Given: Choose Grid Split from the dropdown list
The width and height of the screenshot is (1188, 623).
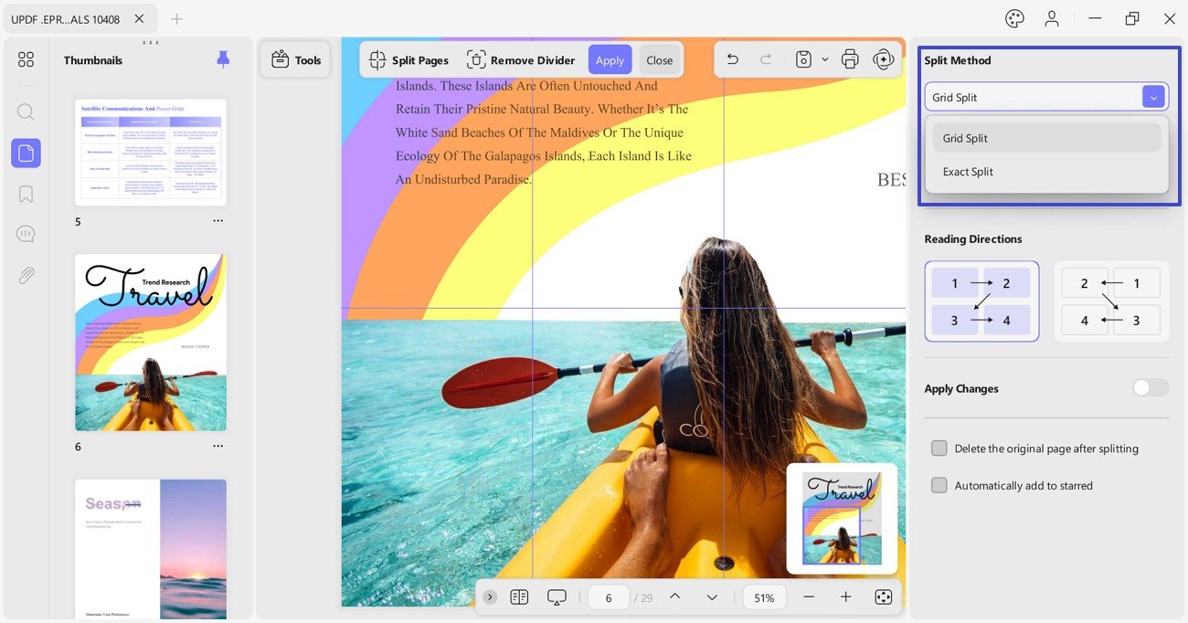Looking at the screenshot, I should 1046,138.
